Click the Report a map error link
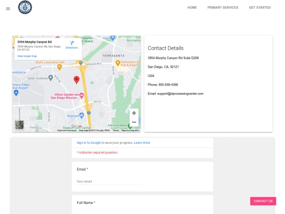This screenshot has width=285, height=214. 130,131
